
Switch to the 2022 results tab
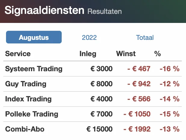[x=89, y=38]
